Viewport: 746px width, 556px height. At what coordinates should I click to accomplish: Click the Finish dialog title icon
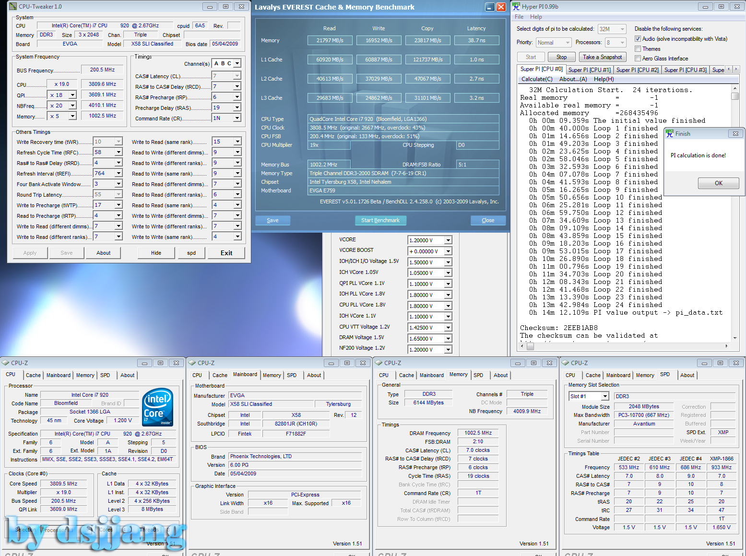click(670, 134)
